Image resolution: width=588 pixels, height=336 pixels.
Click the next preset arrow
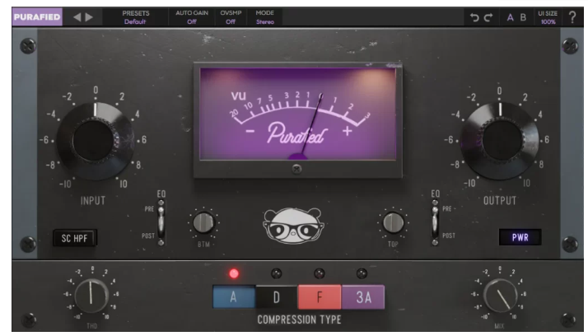[x=89, y=16]
